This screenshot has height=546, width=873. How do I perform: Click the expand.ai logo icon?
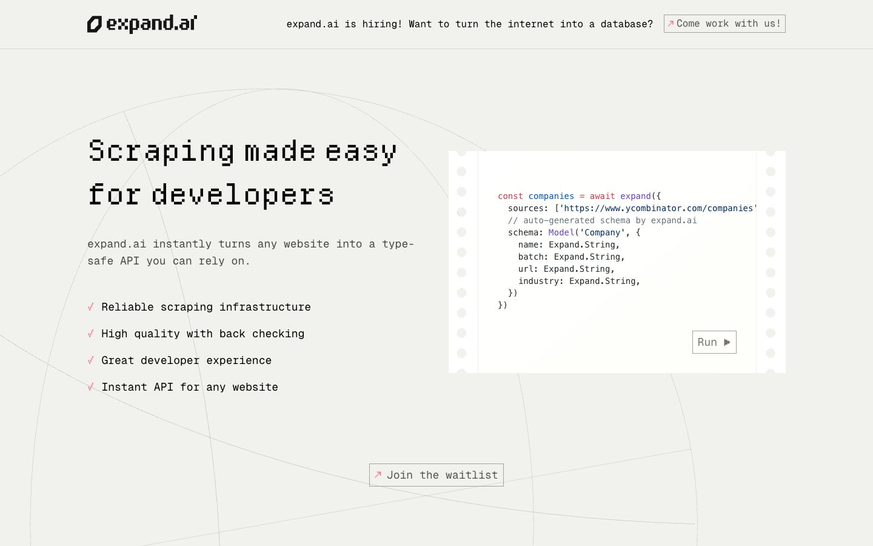coord(95,24)
